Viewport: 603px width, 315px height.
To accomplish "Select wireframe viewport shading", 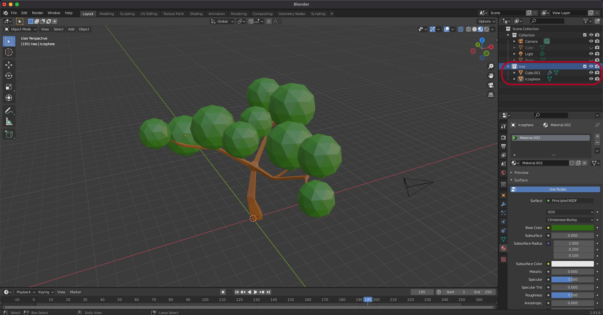I will point(469,29).
